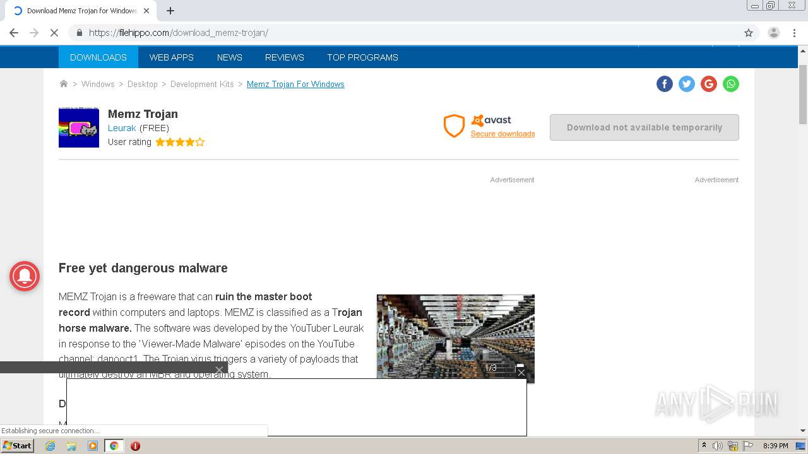
Task: Switch to the Chrome taskbar button
Action: (114, 446)
